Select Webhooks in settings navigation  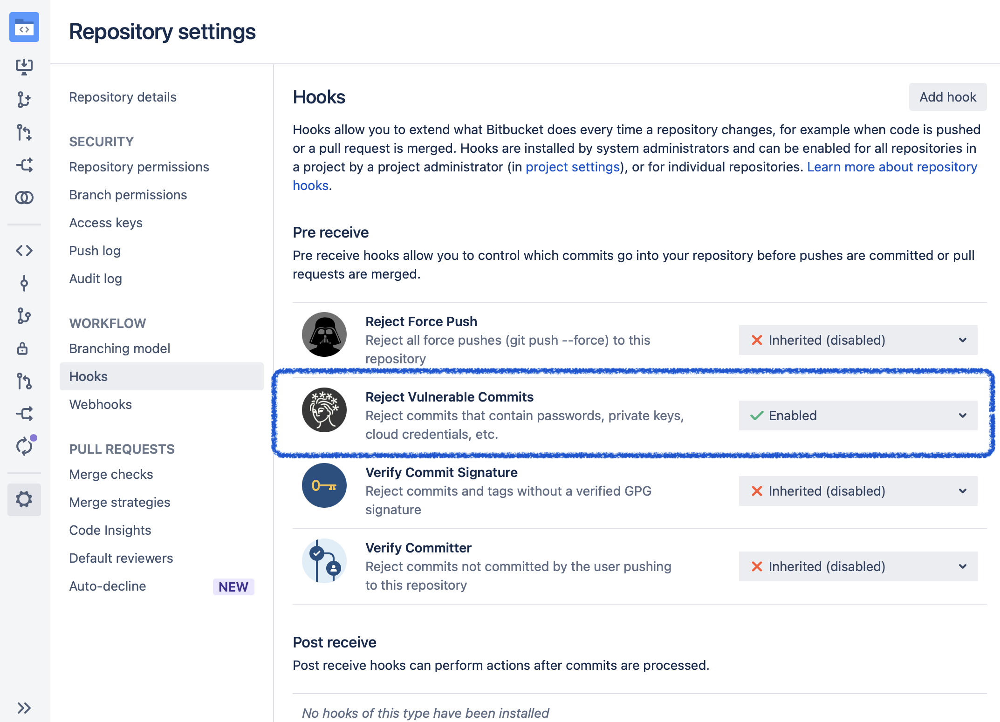(x=100, y=404)
